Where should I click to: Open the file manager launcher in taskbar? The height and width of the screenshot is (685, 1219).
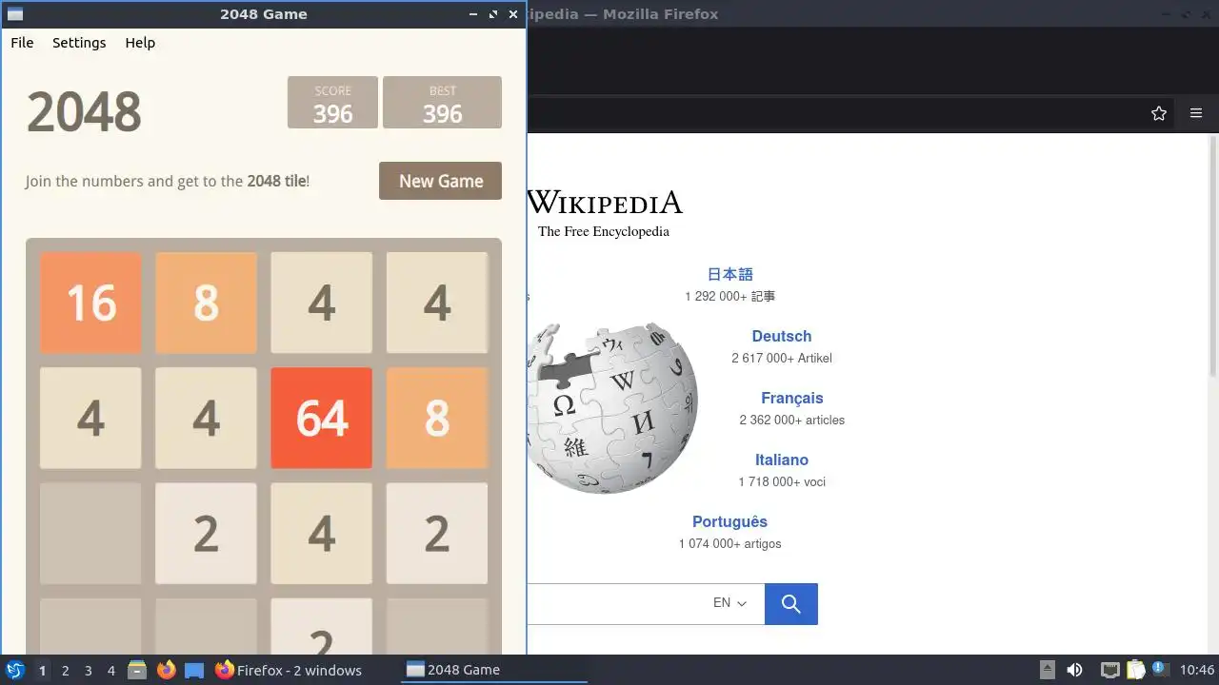coord(137,671)
